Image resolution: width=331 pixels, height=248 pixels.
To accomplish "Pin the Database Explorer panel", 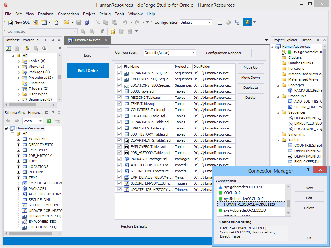I will pyautogui.click(x=53, y=40).
